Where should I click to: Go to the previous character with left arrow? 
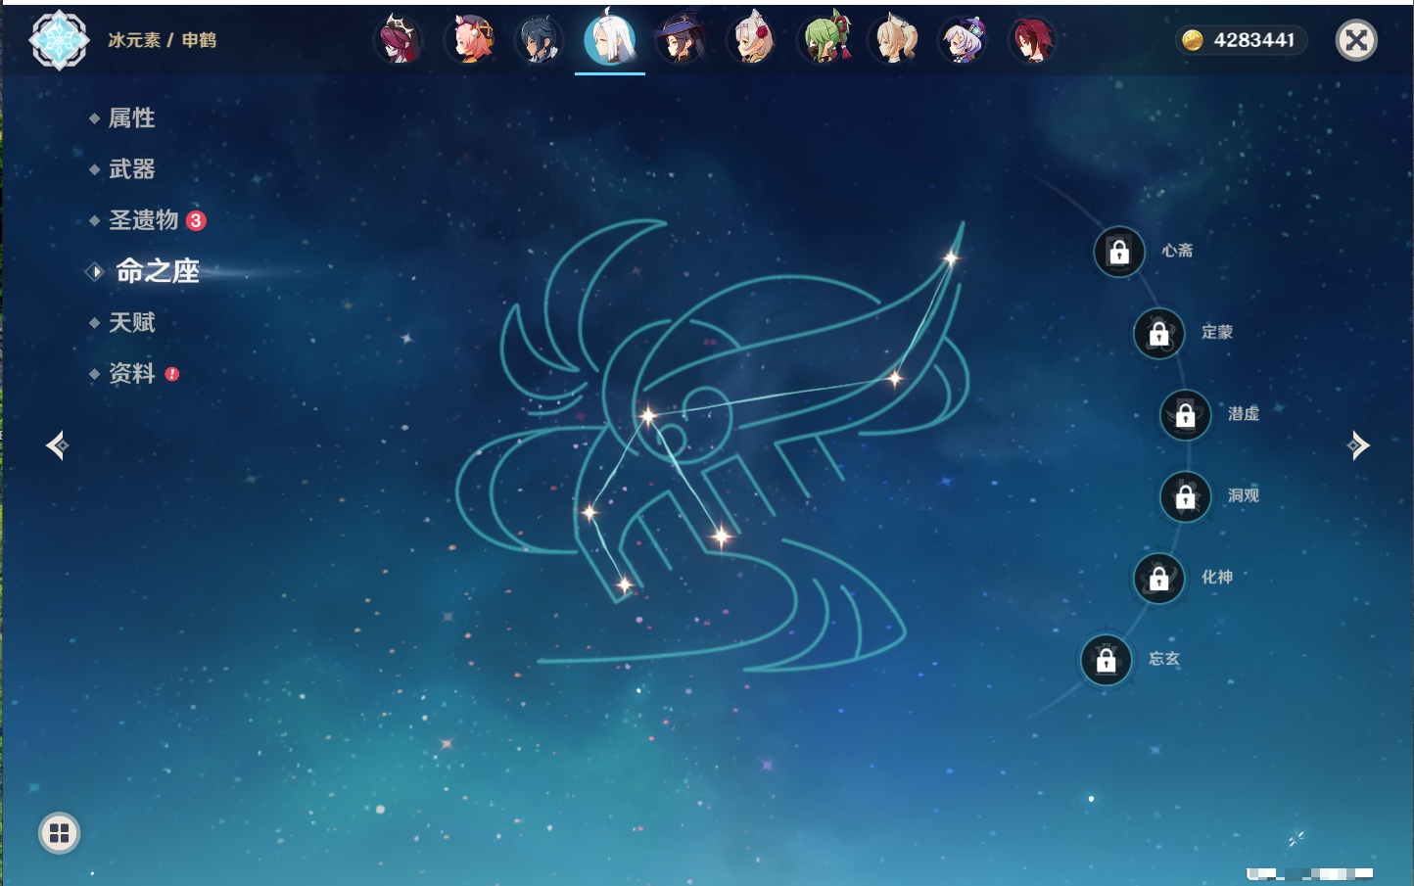tap(57, 445)
